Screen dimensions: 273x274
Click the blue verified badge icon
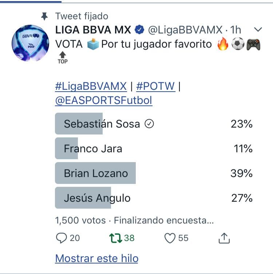click(x=139, y=29)
